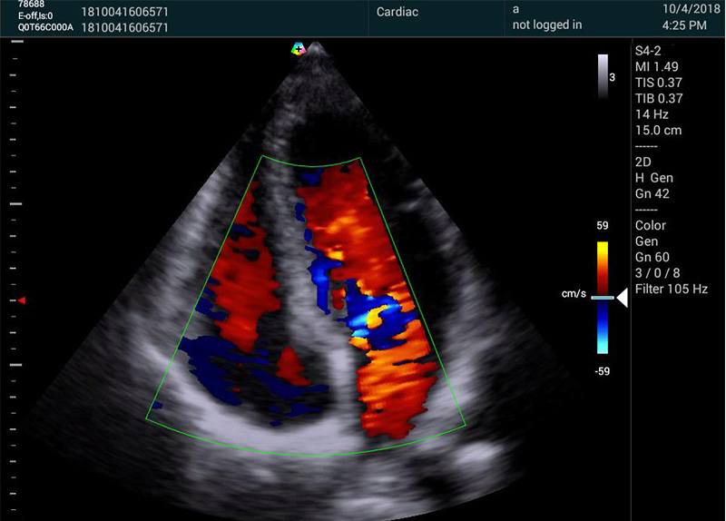This screenshot has width=726, height=521.
Task: Click the 2D mode heading
Action: [644, 162]
